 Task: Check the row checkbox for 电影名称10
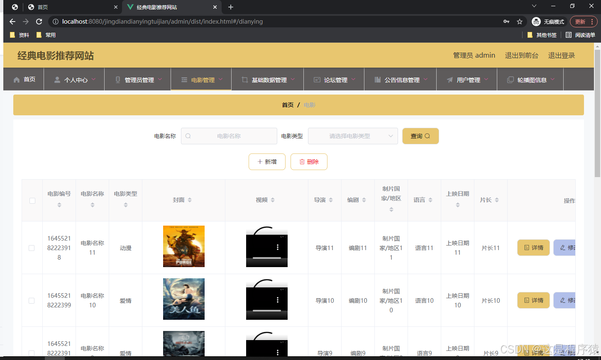(x=32, y=301)
